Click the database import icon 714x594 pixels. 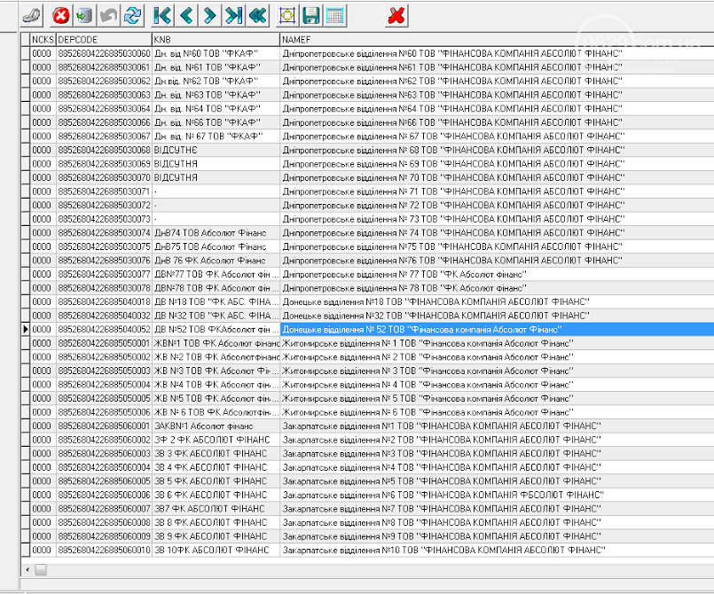84,15
